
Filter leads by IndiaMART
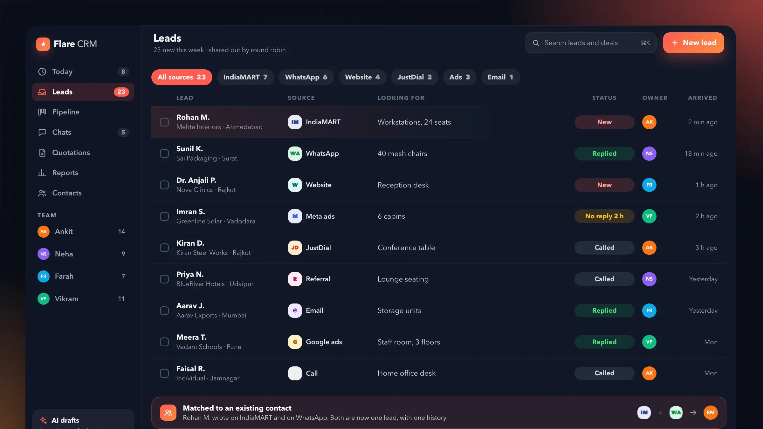[245, 77]
